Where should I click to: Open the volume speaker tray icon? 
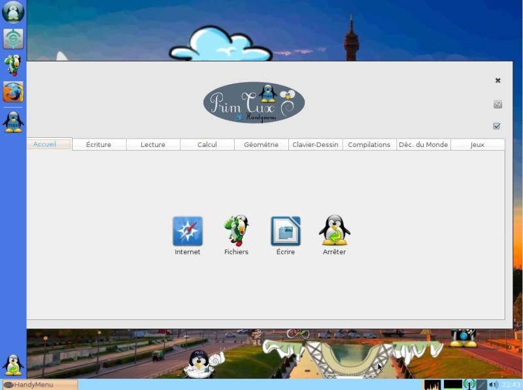[494, 385]
